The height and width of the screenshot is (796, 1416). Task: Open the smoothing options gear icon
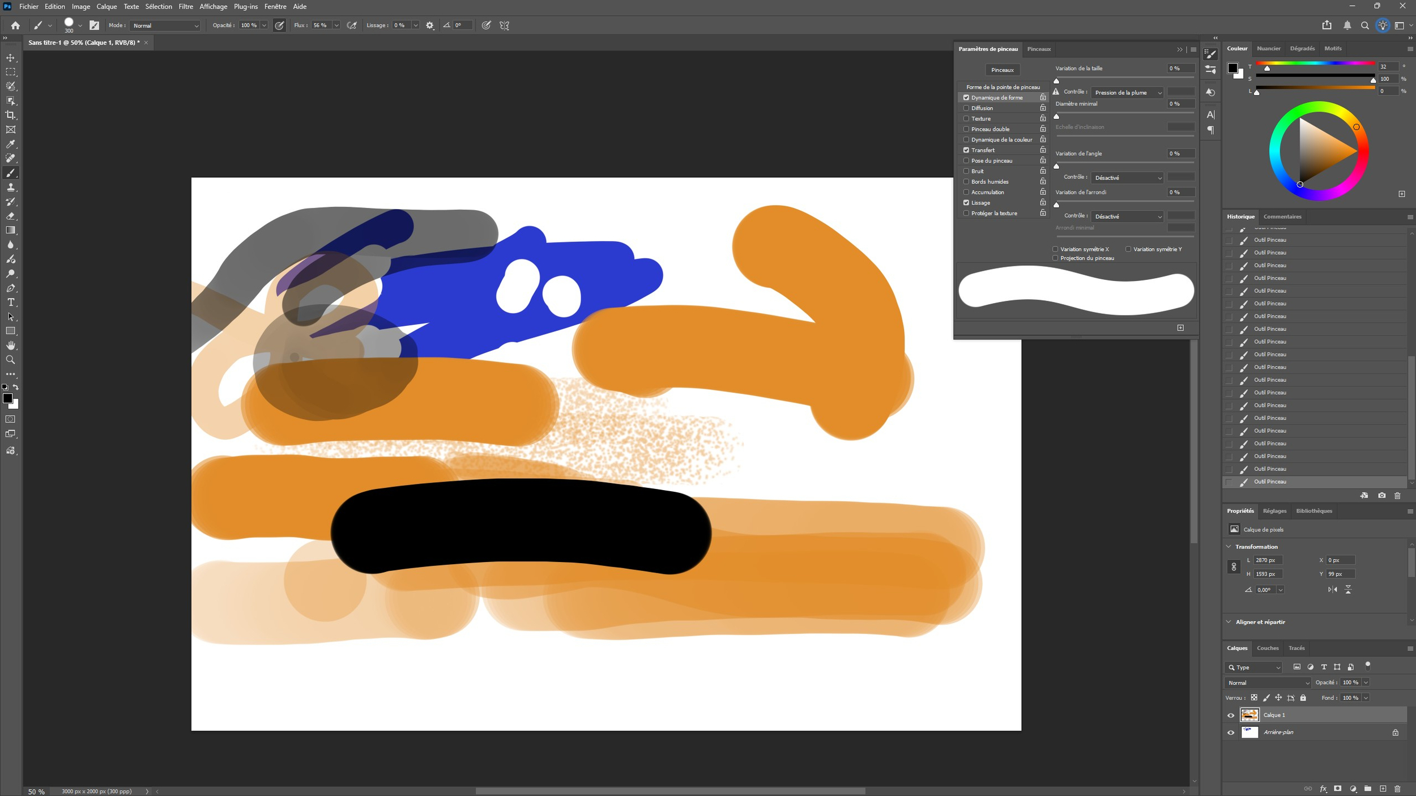point(430,25)
